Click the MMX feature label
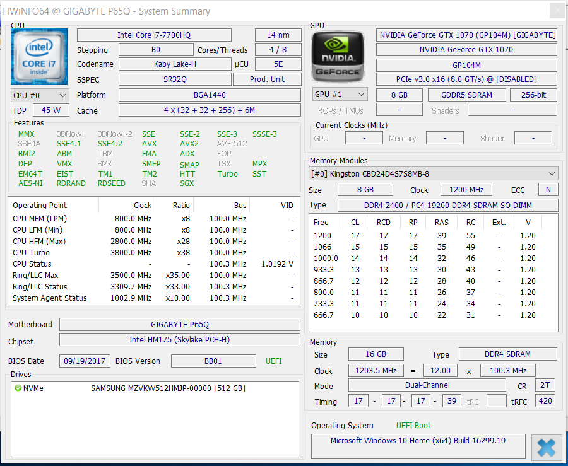The width and height of the screenshot is (568, 466). (26, 134)
